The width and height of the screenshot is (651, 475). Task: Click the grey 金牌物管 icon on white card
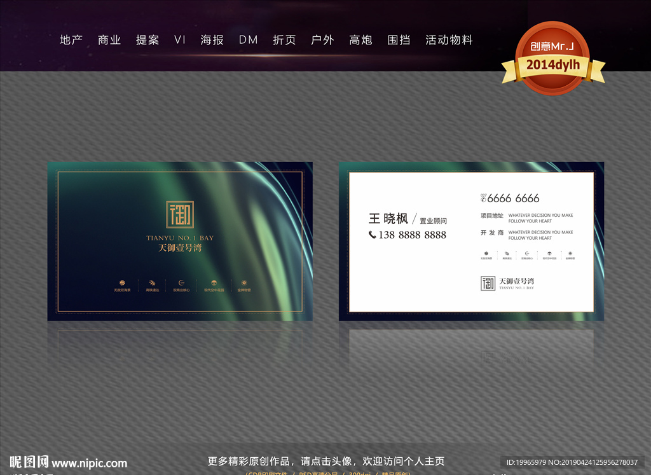[x=570, y=253]
